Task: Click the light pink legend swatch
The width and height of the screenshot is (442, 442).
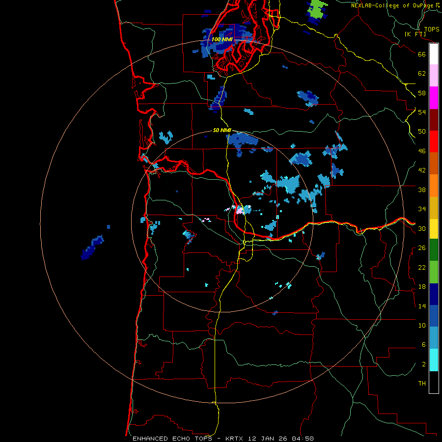Action: (434, 76)
